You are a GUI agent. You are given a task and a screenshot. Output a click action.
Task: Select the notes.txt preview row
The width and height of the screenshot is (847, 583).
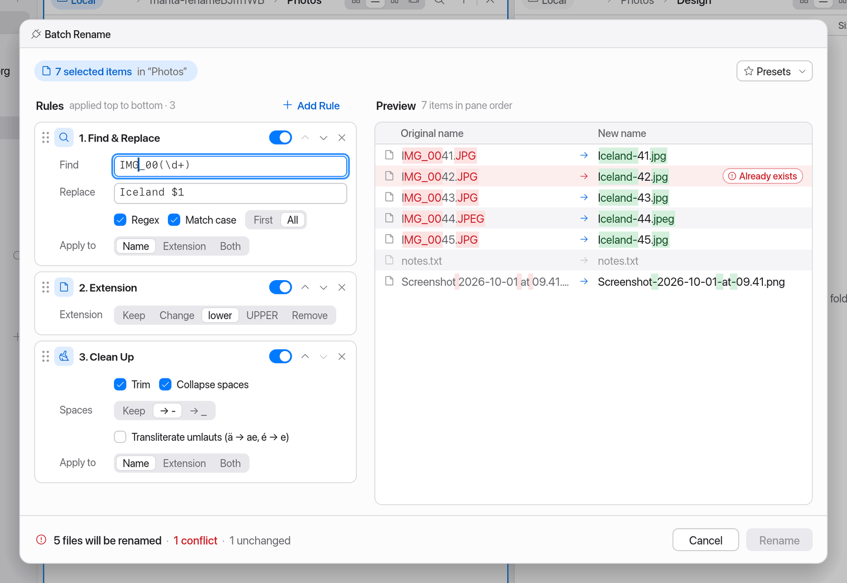pyautogui.click(x=593, y=261)
